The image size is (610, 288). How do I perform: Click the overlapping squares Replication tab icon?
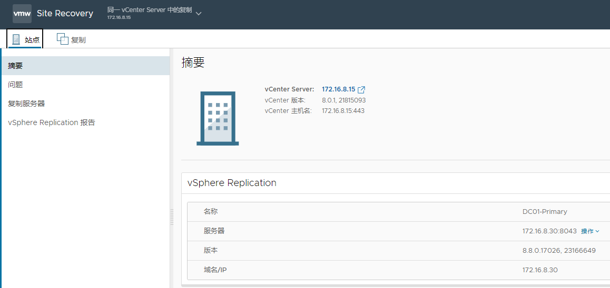[63, 39]
